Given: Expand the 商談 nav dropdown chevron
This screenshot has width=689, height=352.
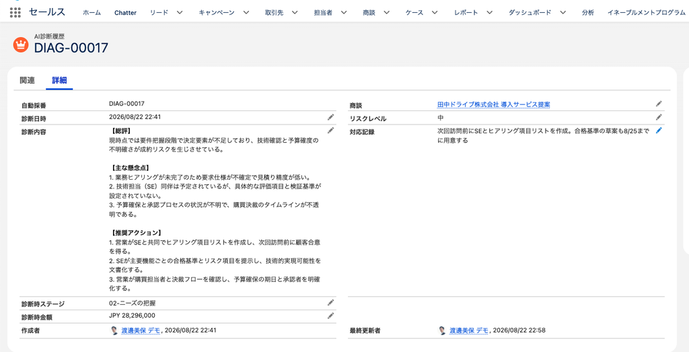Looking at the screenshot, I should tap(387, 13).
